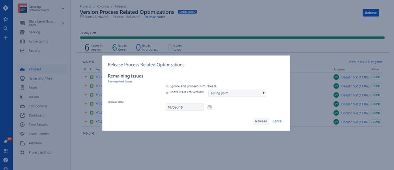The width and height of the screenshot is (394, 170).
Task: Open notifications bell with 9+ badge
Action: tap(6, 141)
